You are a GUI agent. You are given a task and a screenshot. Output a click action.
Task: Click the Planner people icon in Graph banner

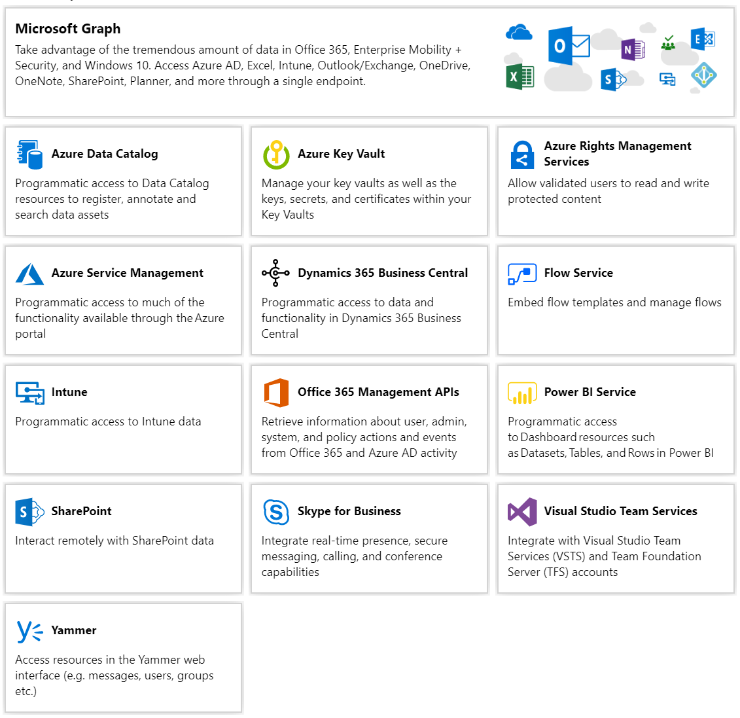(x=668, y=43)
